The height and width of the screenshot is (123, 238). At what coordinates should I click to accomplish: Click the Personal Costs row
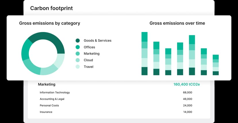coord(49,106)
